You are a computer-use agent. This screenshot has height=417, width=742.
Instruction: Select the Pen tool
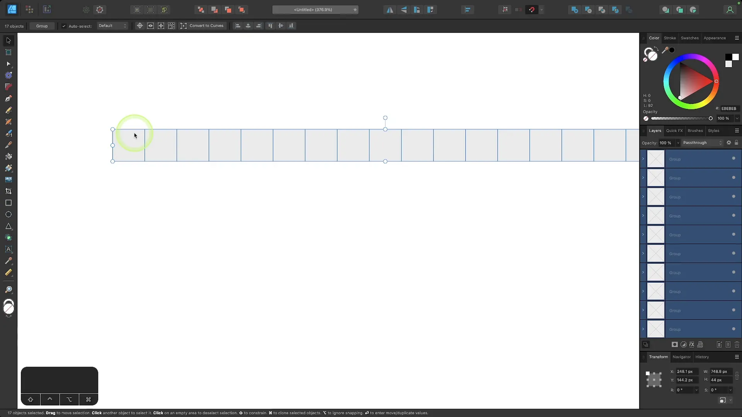8,98
